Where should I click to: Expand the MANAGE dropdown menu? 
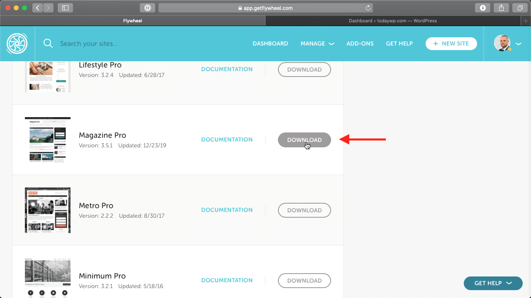tap(317, 43)
